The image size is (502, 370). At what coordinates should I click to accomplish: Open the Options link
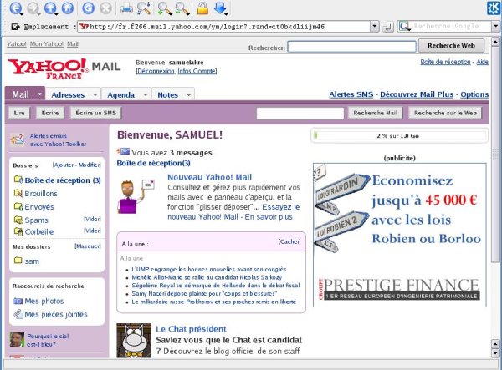coord(474,94)
